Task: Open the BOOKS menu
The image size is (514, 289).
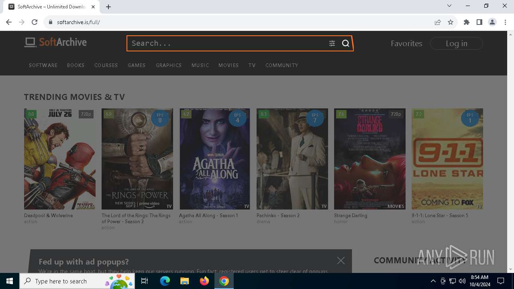Action: [76, 65]
